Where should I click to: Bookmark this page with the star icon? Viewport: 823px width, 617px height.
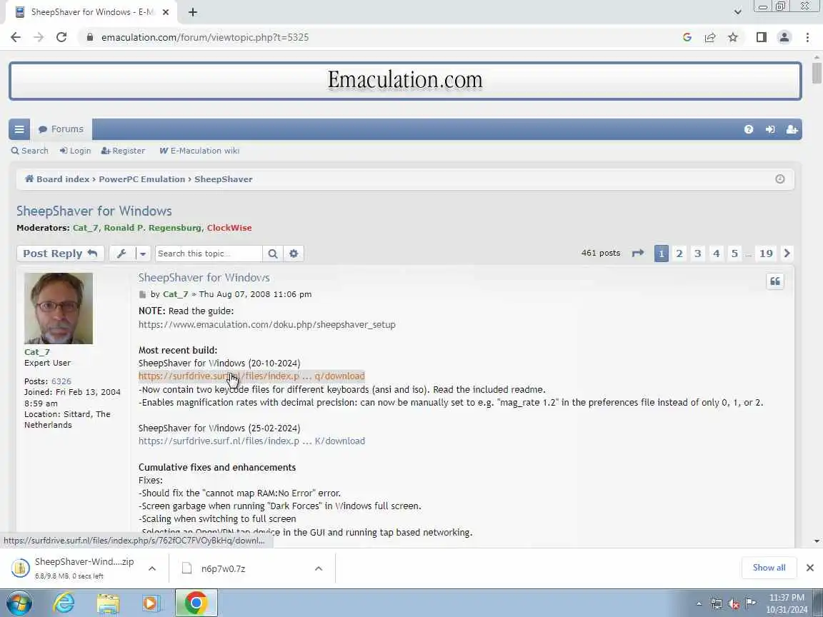click(733, 37)
